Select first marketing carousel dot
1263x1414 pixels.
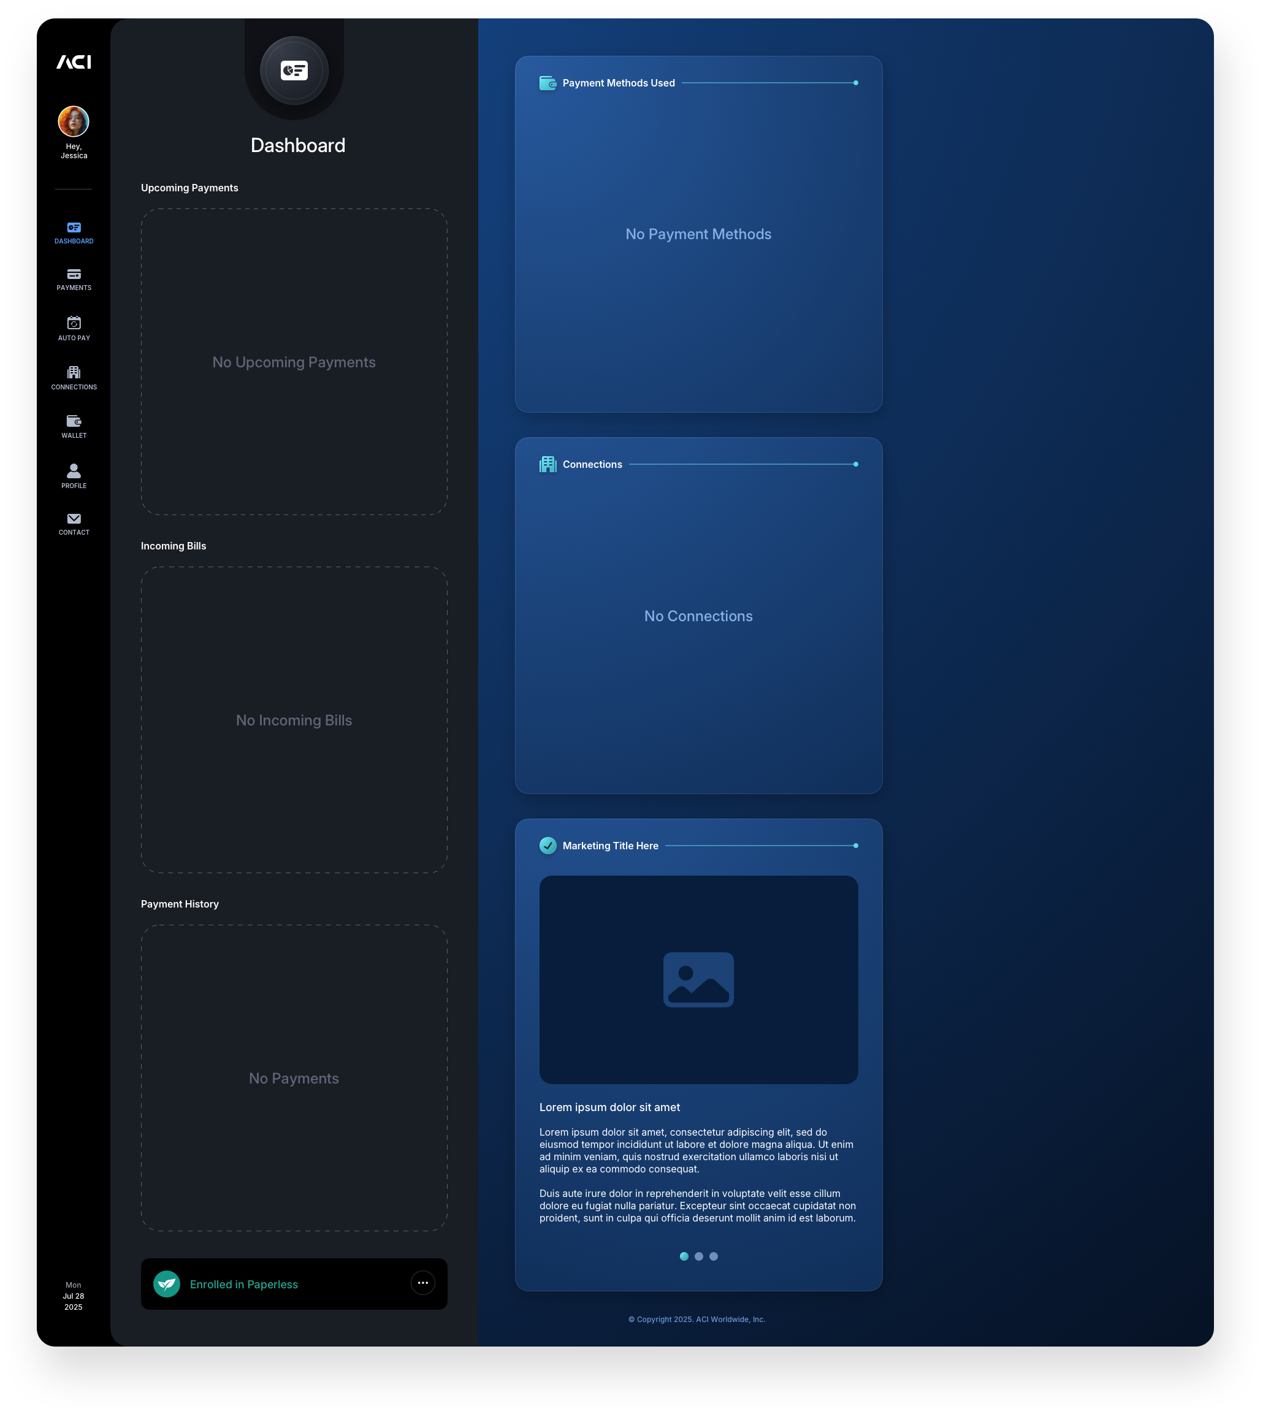tap(684, 1256)
